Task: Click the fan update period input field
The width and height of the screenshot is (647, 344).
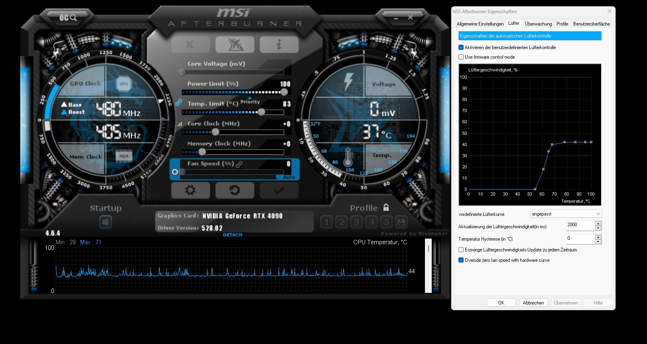Action: [x=580, y=226]
